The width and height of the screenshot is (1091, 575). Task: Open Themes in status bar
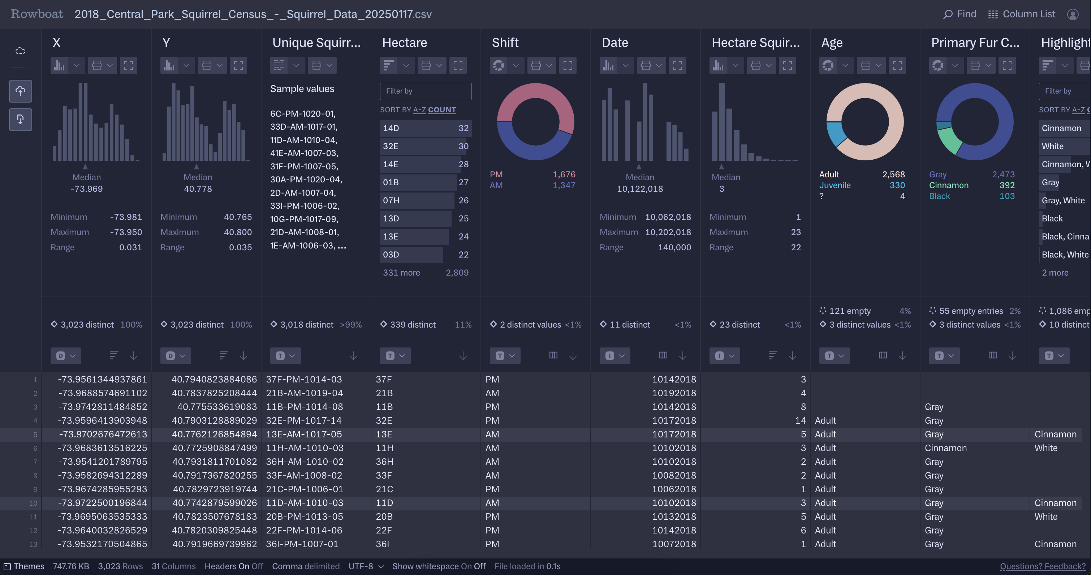24,566
